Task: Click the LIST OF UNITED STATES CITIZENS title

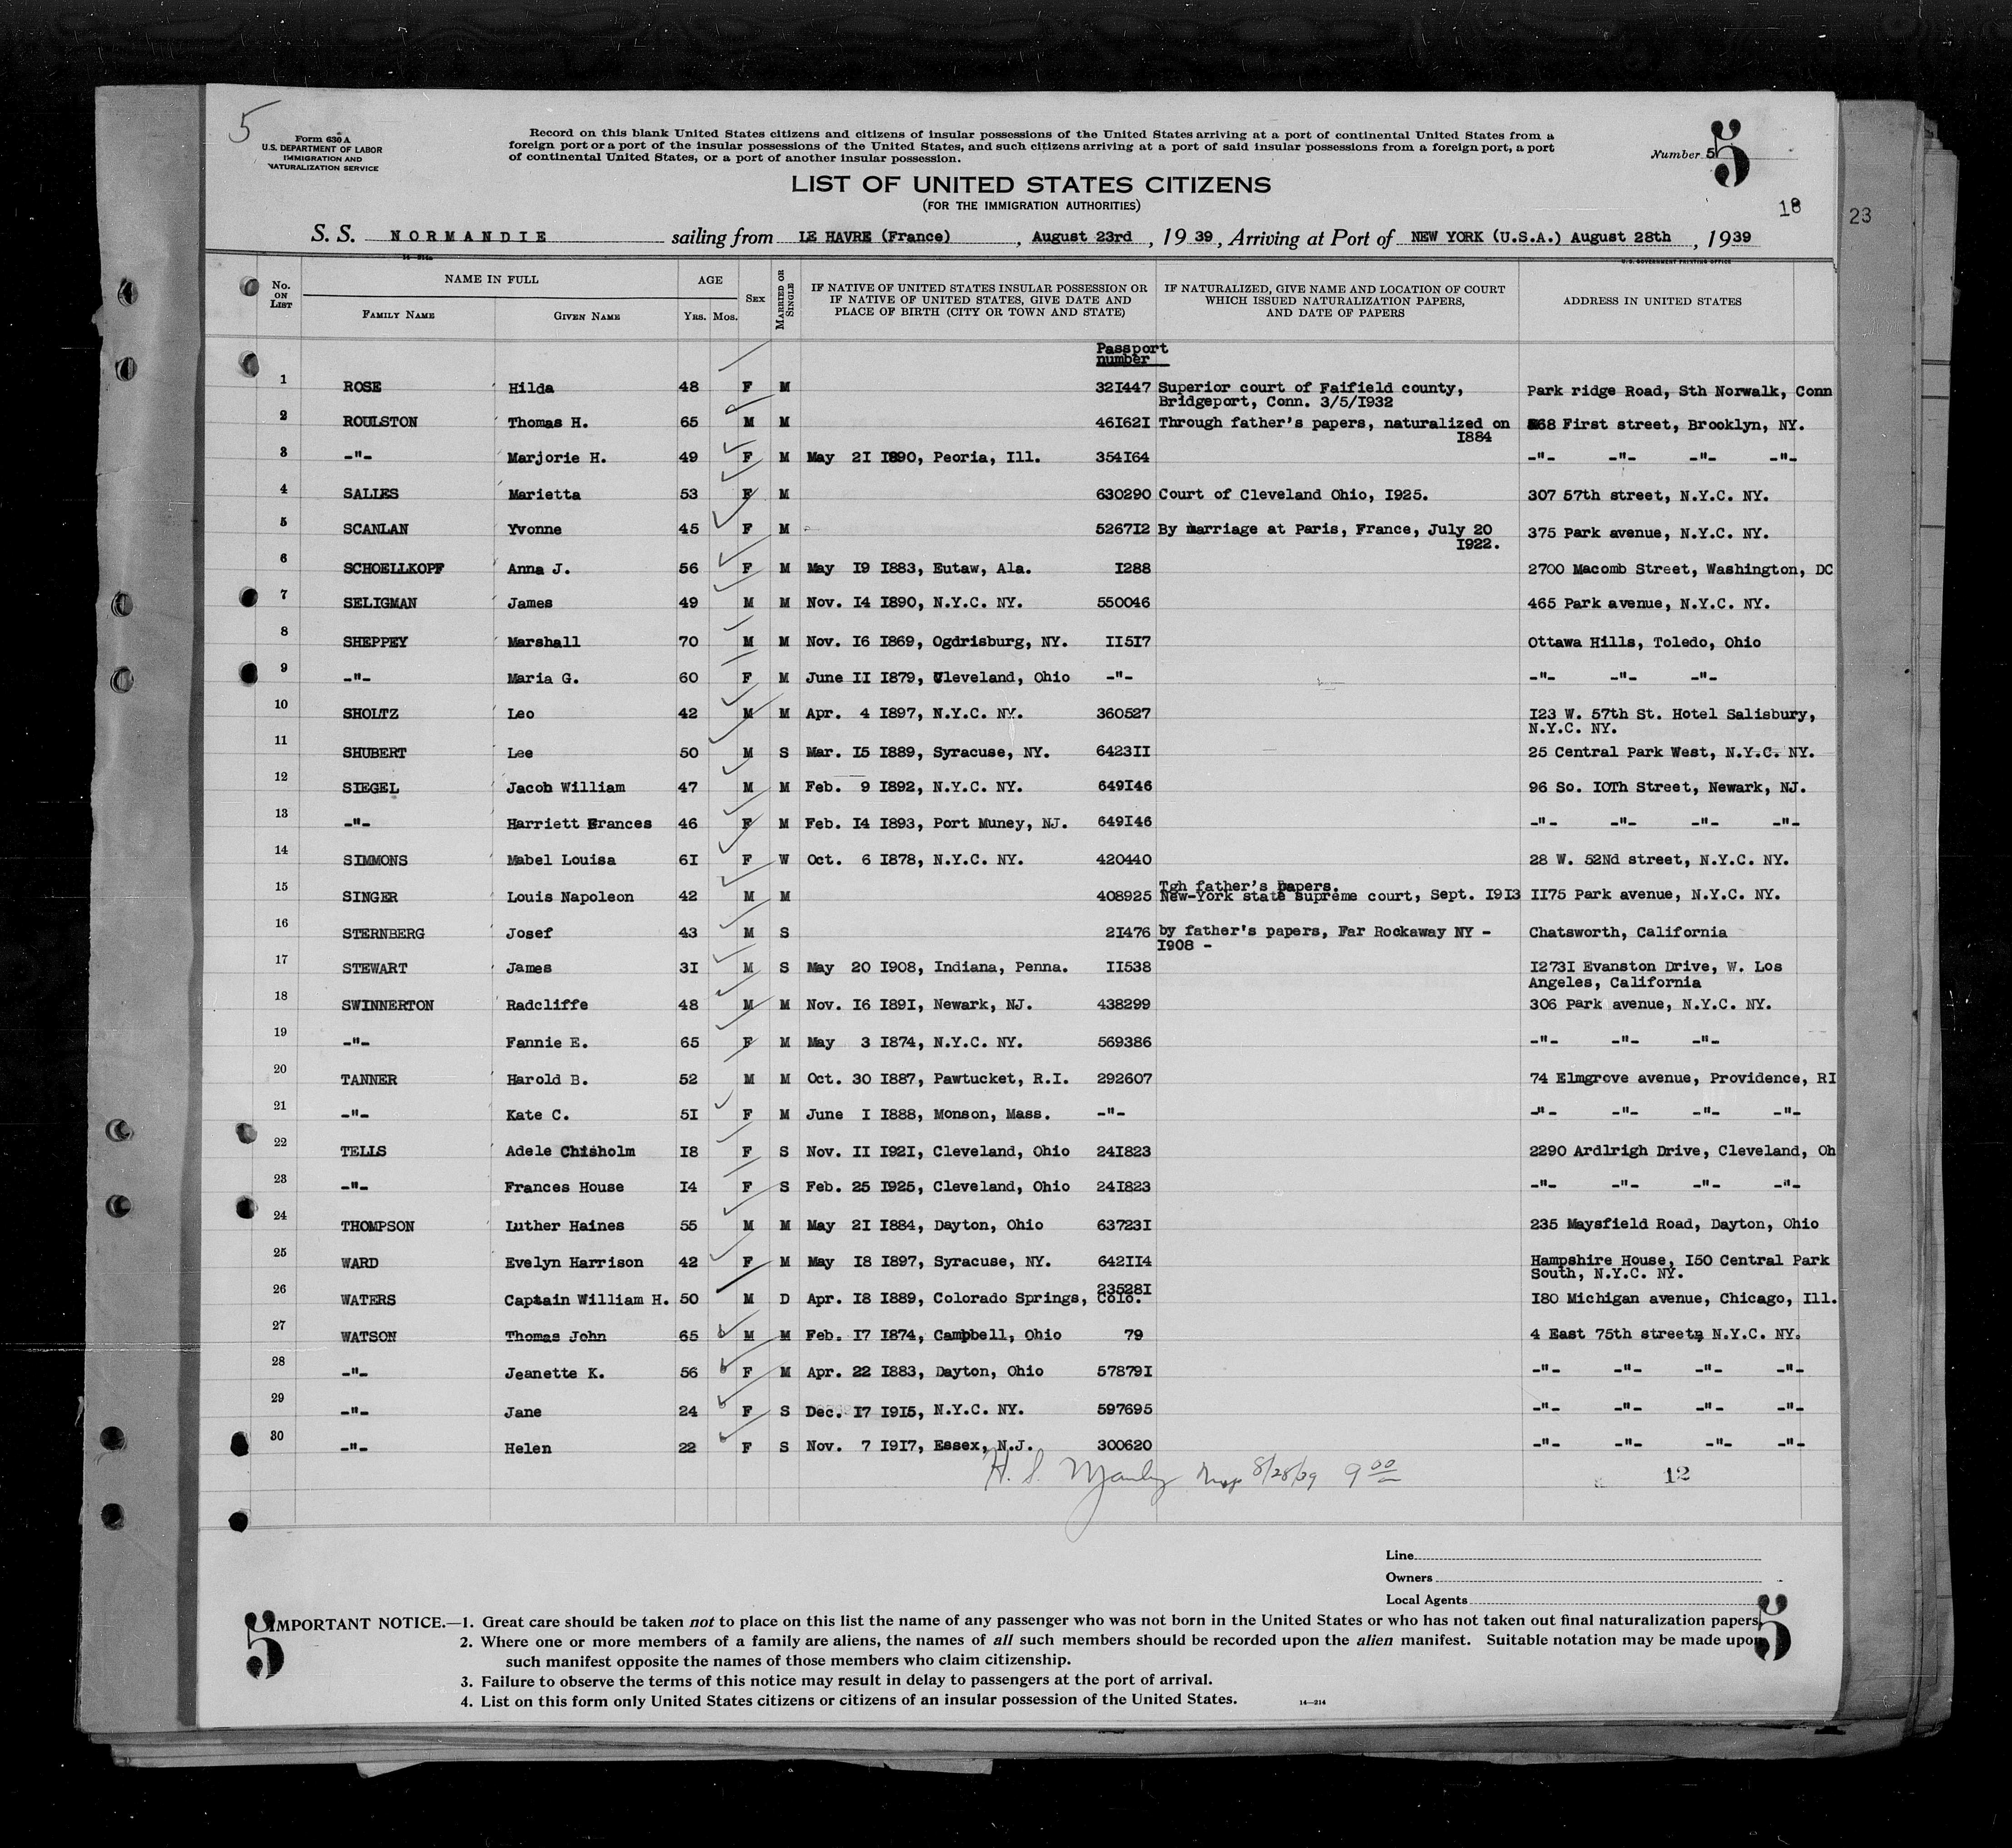Action: tap(1031, 185)
